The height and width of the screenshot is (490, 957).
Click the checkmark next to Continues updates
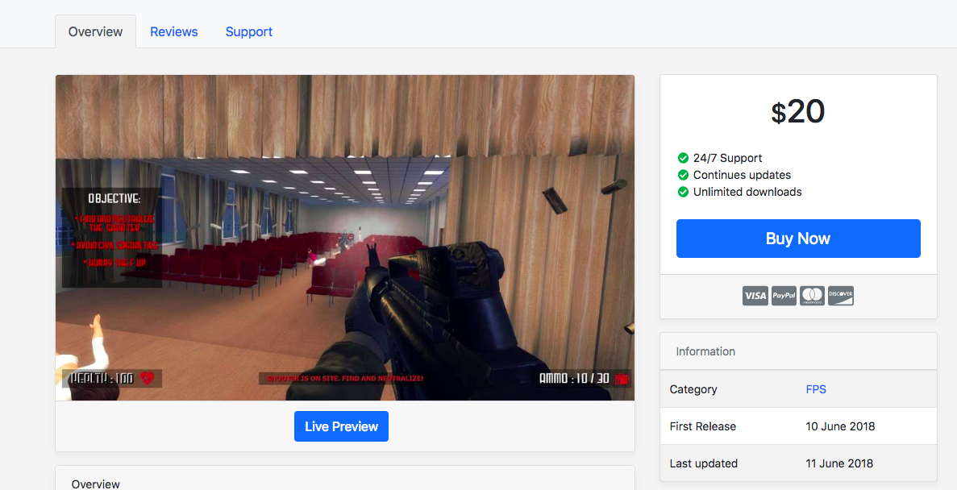[683, 175]
